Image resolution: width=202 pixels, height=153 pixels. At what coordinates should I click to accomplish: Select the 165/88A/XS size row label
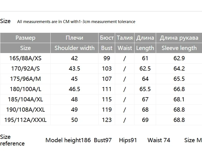[x=25, y=58]
